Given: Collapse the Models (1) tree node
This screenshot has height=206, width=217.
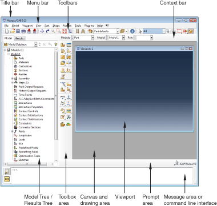Looking at the screenshot, I should 5,50.
